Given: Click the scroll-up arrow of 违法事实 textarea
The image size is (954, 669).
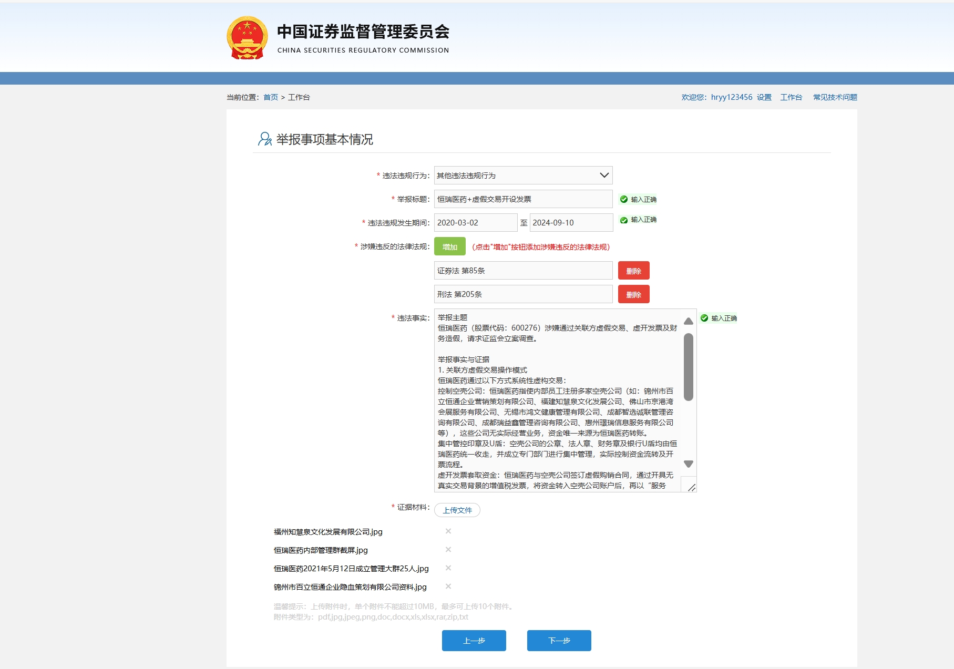Looking at the screenshot, I should point(689,321).
